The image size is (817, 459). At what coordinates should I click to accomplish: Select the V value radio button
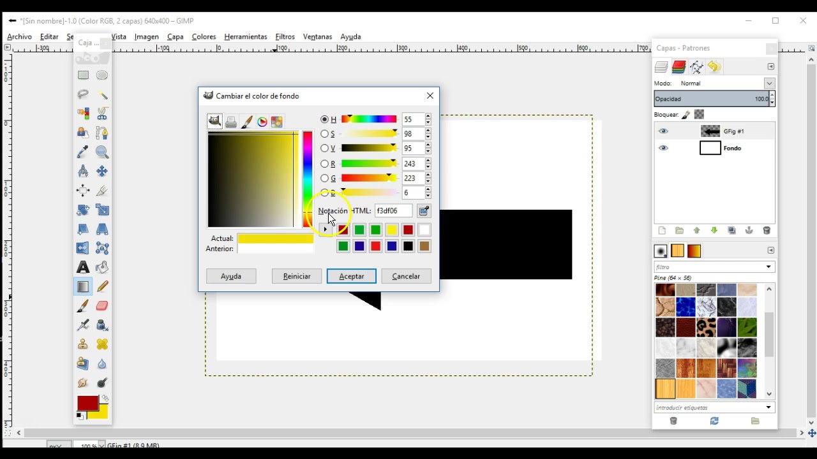[x=324, y=149]
